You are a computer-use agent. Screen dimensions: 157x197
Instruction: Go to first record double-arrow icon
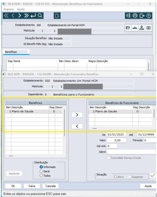(x=6, y=16)
